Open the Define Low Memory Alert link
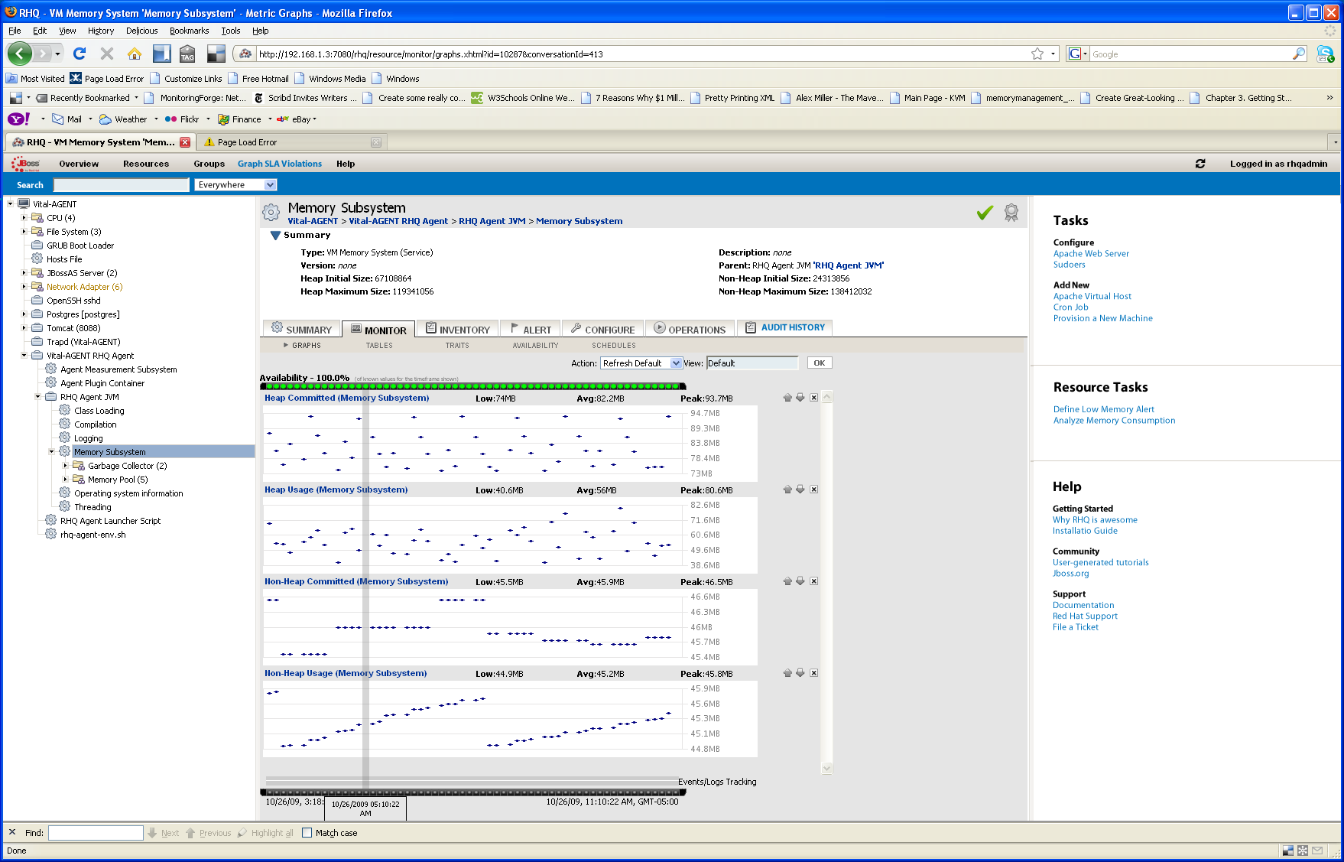Screen dimensions: 1344x862 [1103, 409]
